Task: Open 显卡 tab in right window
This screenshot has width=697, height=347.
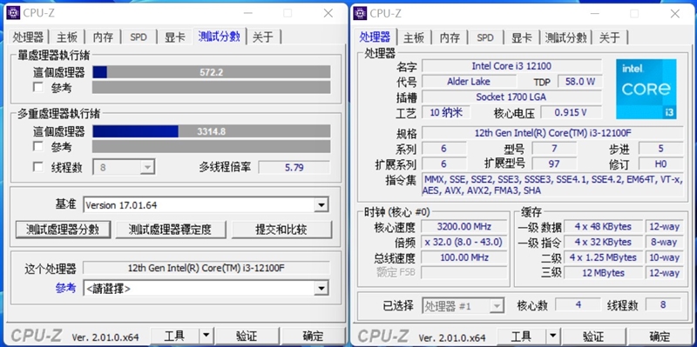Action: (x=522, y=37)
